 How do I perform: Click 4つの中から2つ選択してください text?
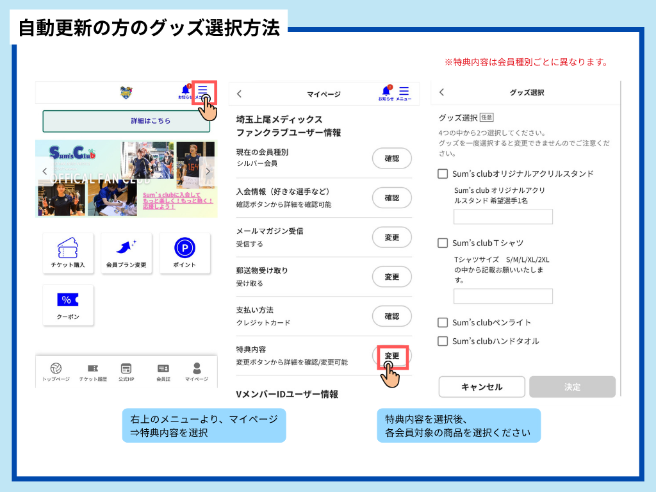click(493, 133)
